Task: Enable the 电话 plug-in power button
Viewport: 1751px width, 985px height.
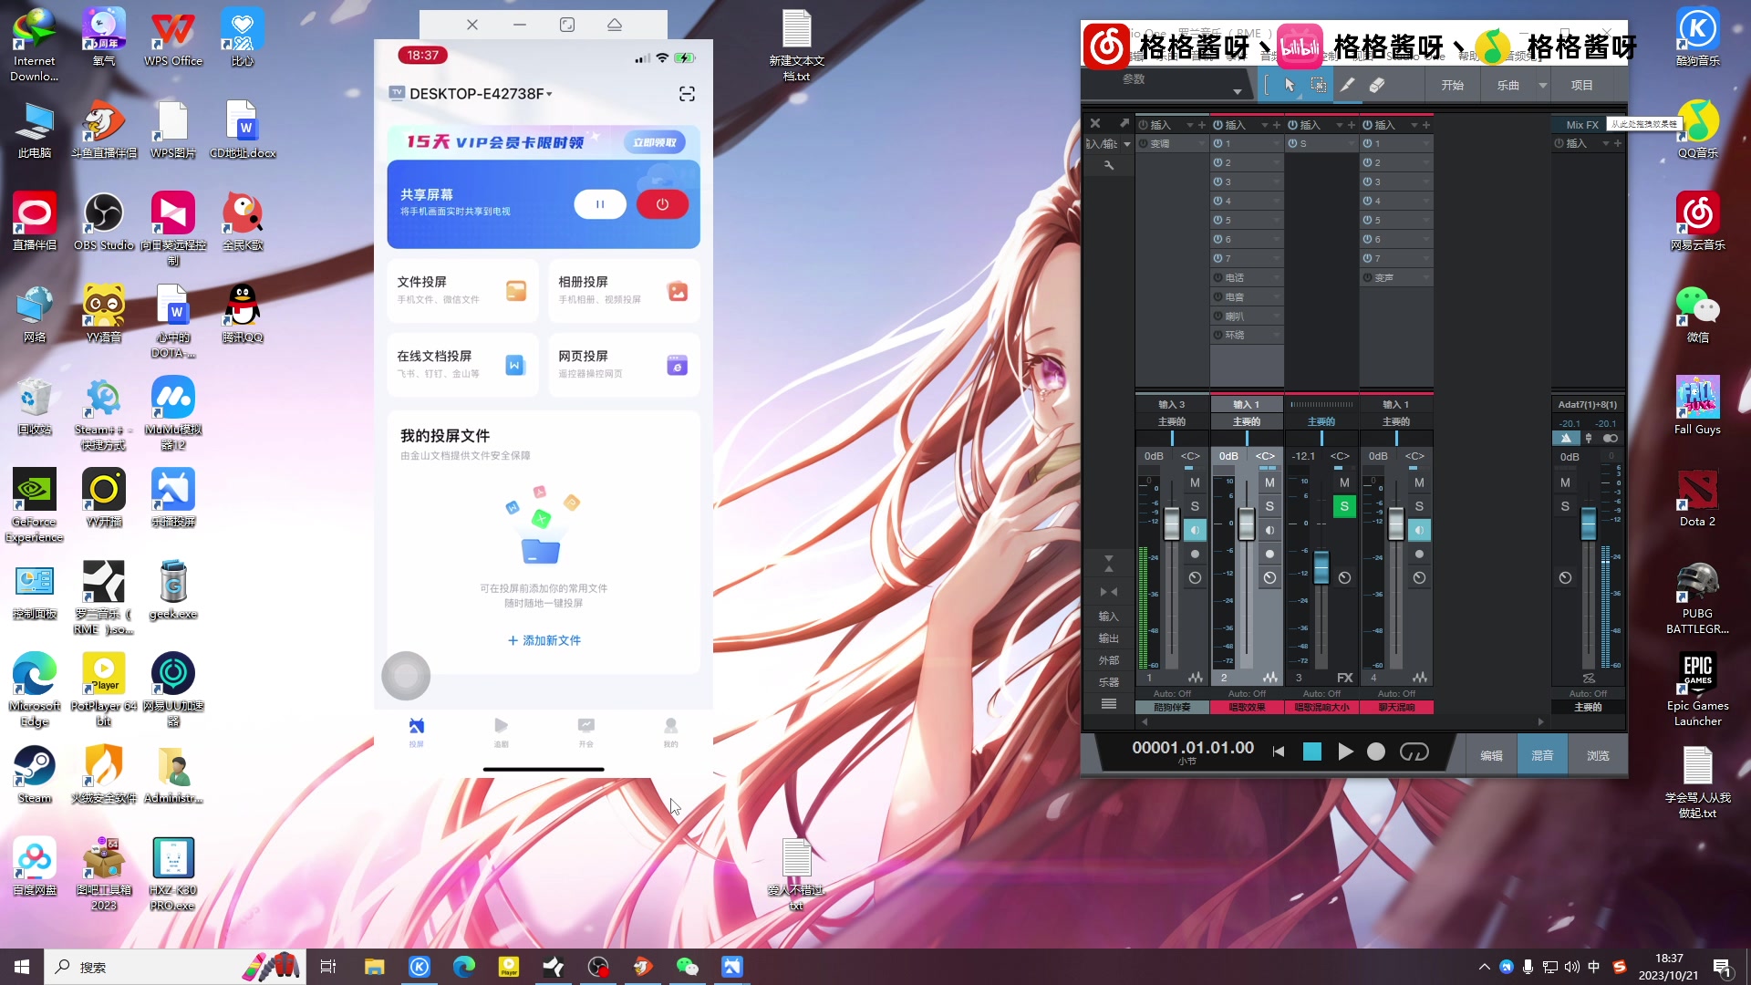Action: 1217,277
